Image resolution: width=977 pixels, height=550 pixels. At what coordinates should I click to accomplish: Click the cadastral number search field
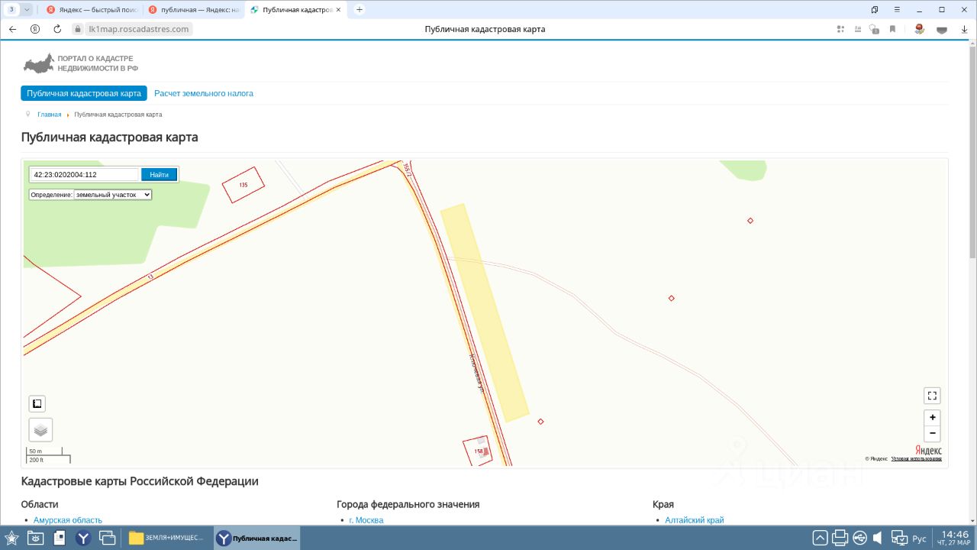pyautogui.click(x=84, y=175)
